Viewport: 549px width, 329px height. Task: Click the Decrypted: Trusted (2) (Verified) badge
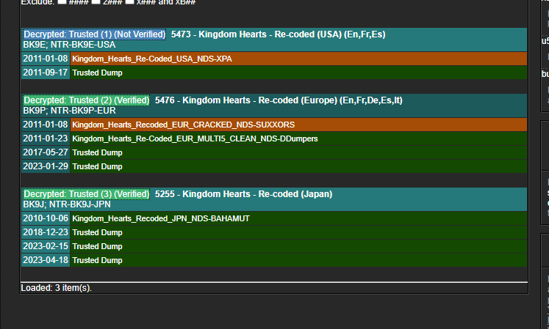point(86,100)
